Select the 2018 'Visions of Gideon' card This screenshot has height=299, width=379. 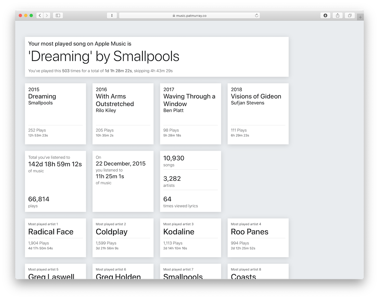[258, 114]
